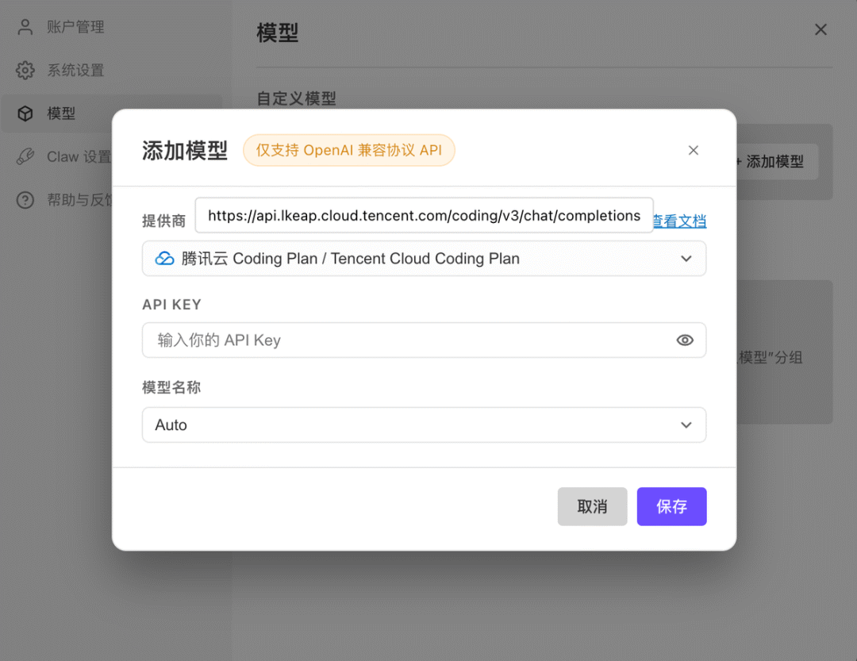Expand the provider dropdown chevron
Screen dimensions: 857x661
(x=686, y=259)
